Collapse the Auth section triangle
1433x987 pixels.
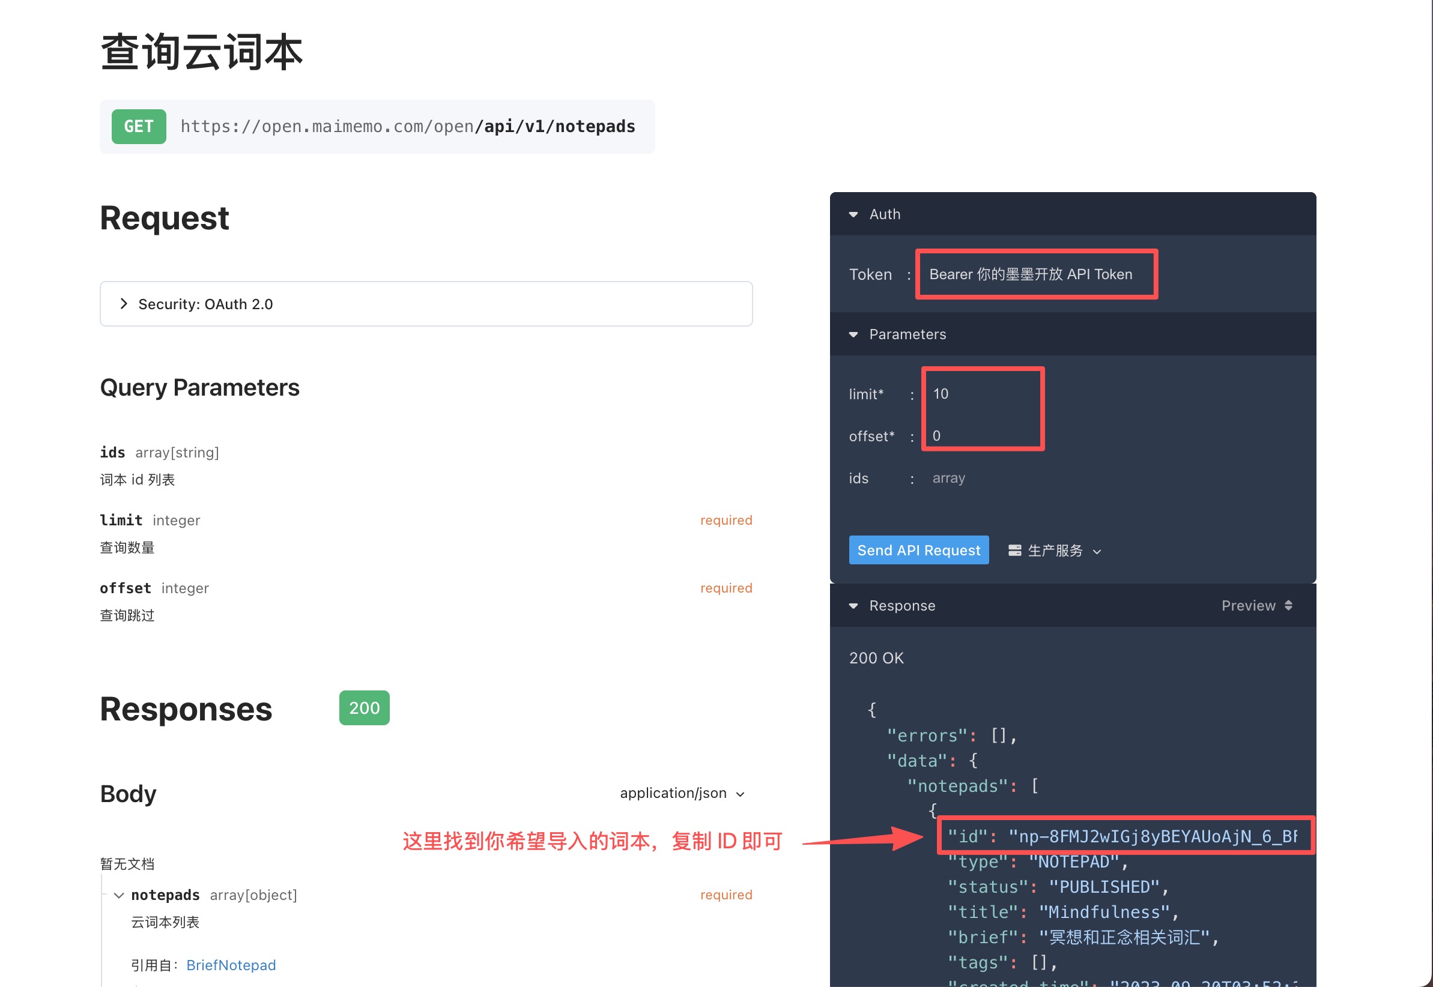(853, 214)
